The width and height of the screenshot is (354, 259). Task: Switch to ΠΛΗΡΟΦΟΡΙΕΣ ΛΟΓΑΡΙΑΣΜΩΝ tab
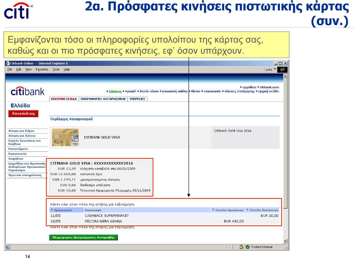coord(103,99)
